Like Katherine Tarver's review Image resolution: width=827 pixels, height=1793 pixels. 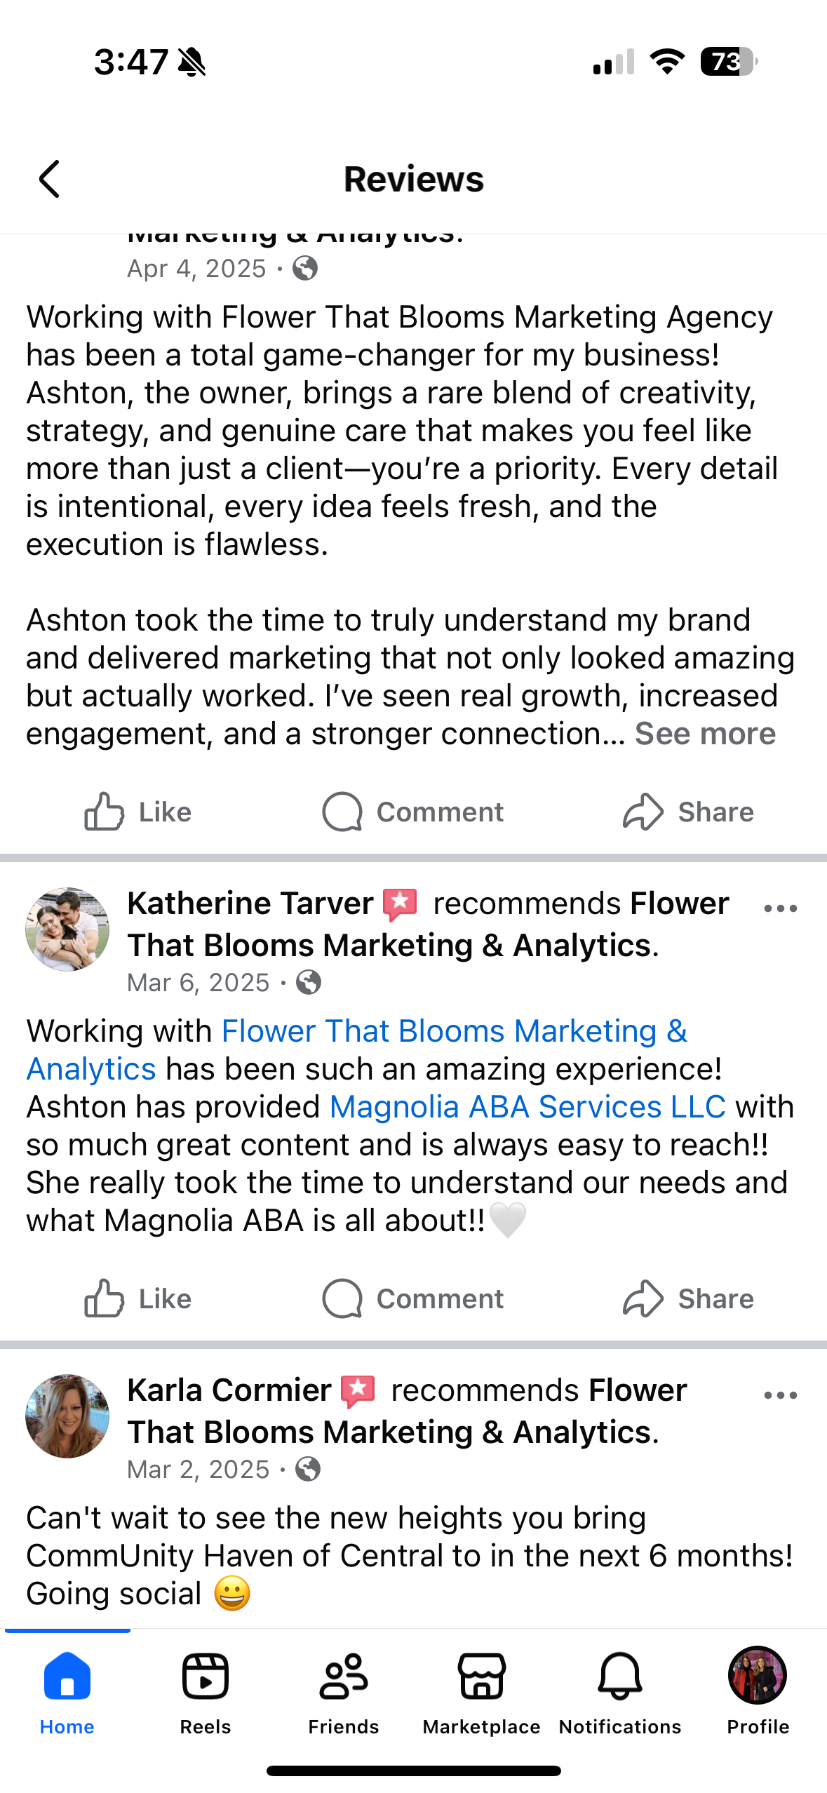coord(137,1298)
